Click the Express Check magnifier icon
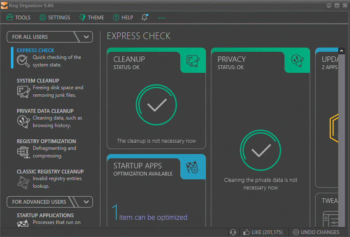 pyautogui.click(x=23, y=61)
